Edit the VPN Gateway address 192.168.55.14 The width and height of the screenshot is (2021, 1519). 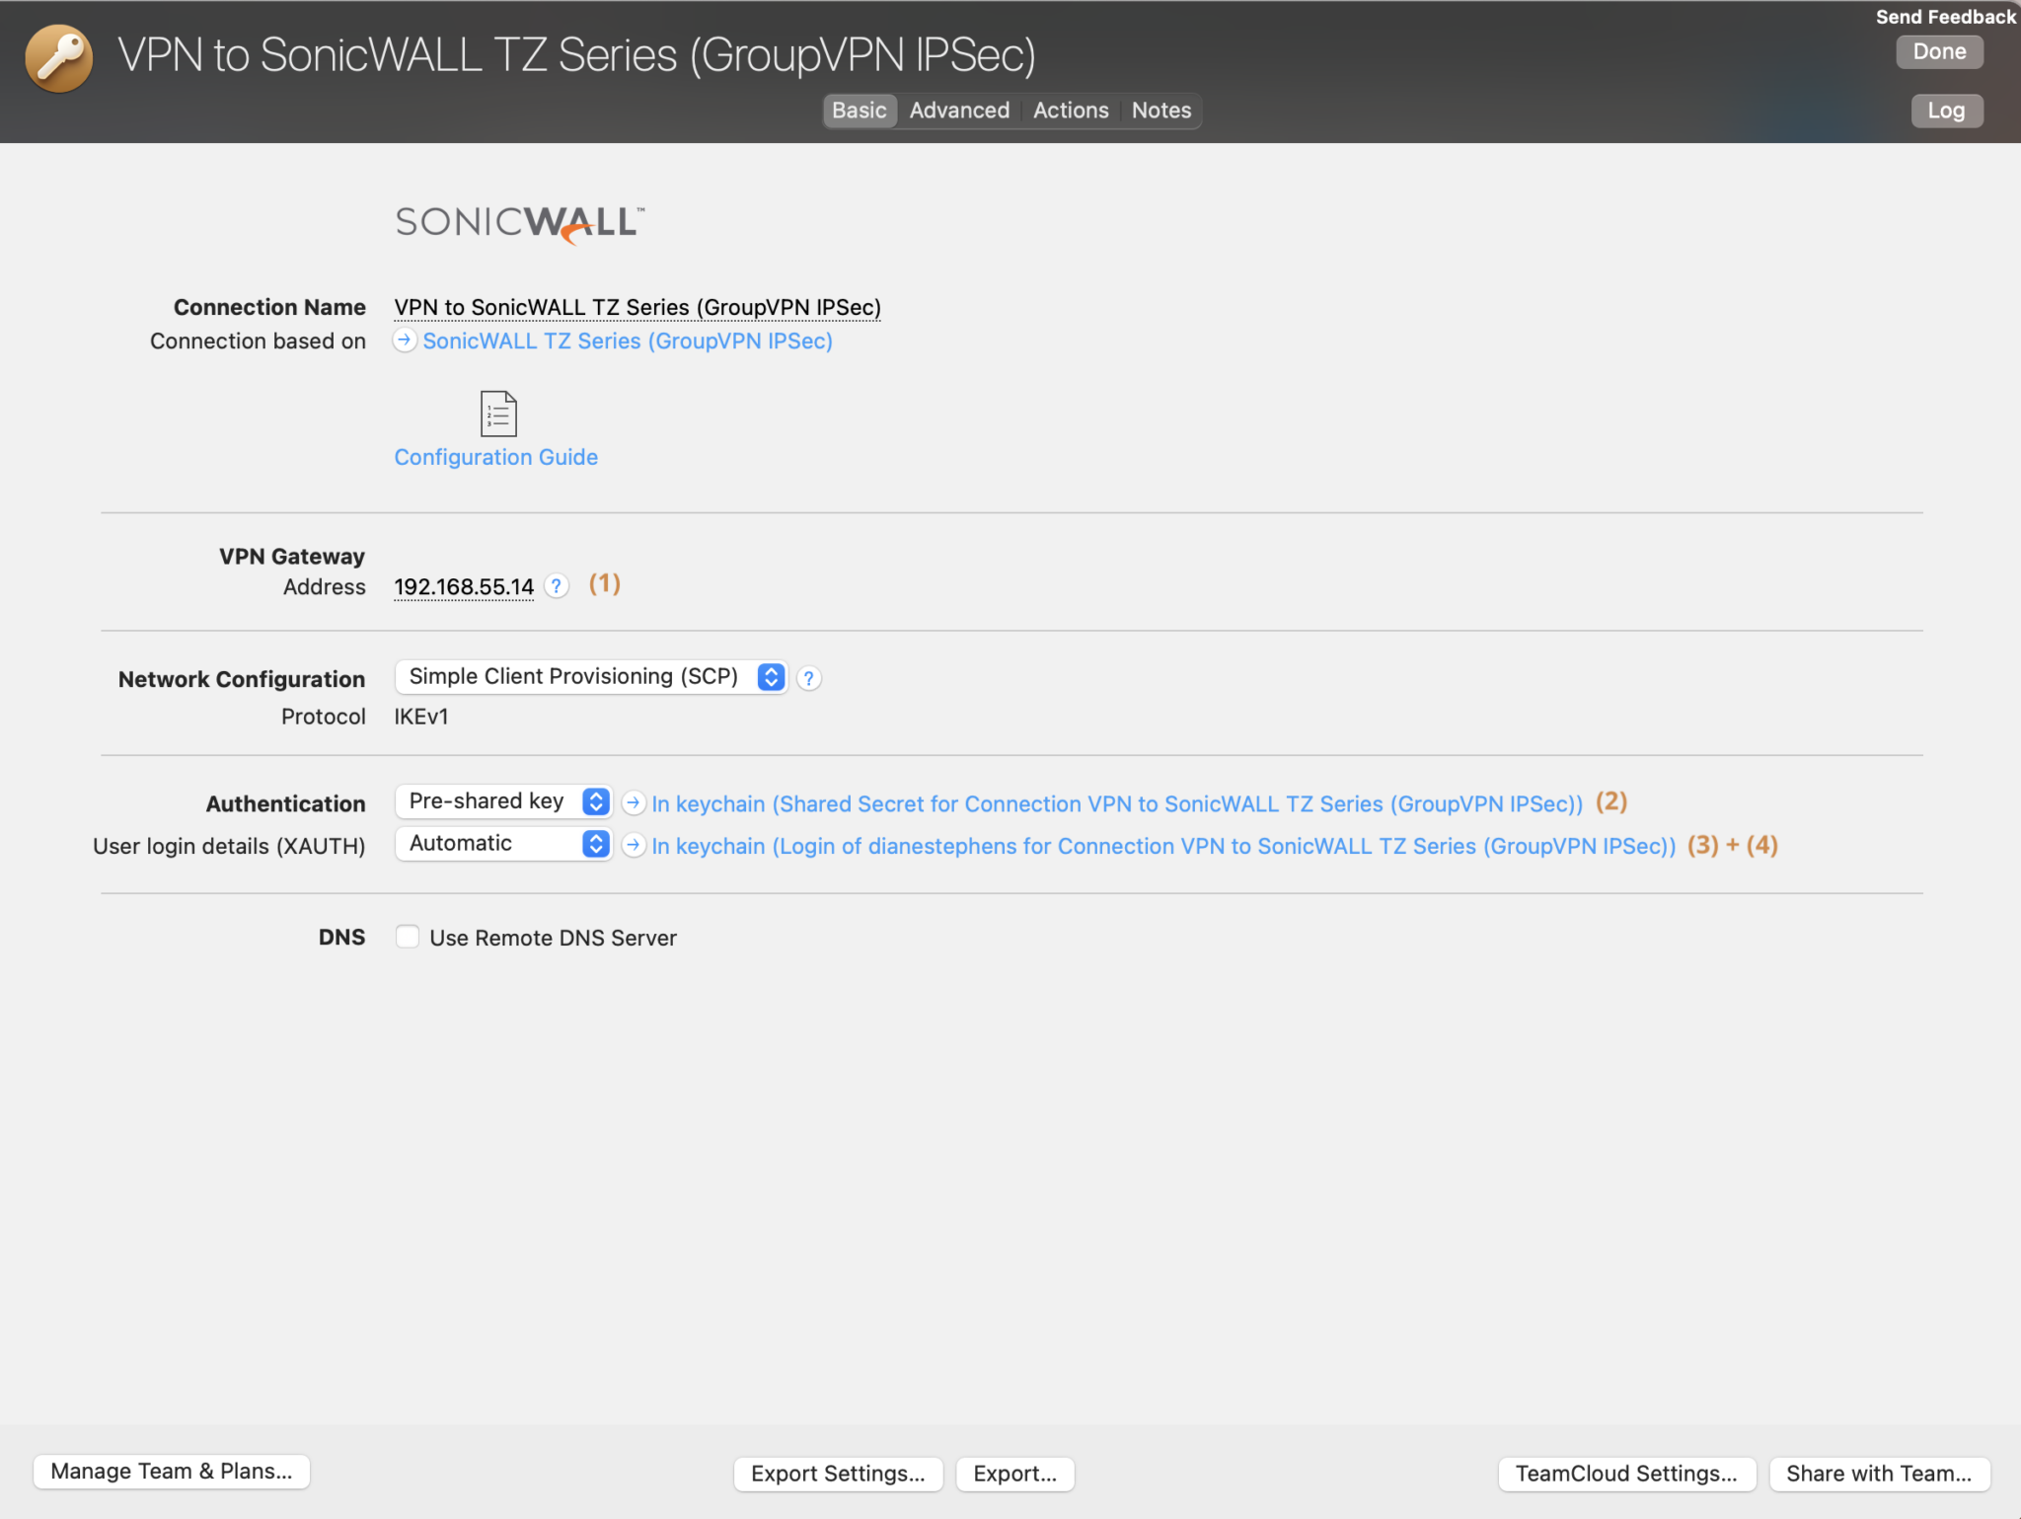click(463, 585)
